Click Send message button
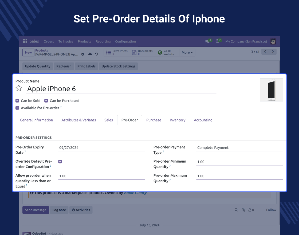The image size is (299, 235). tap(36, 210)
